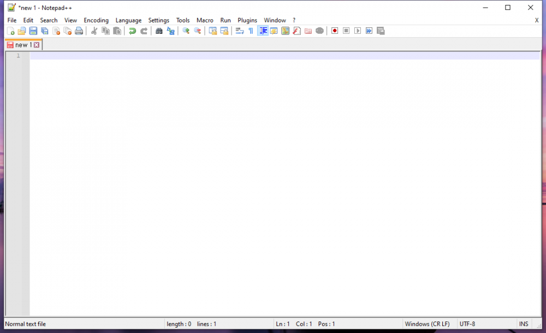The image size is (546, 333).
Task: Click the Close document toolbar icon
Action: point(56,31)
